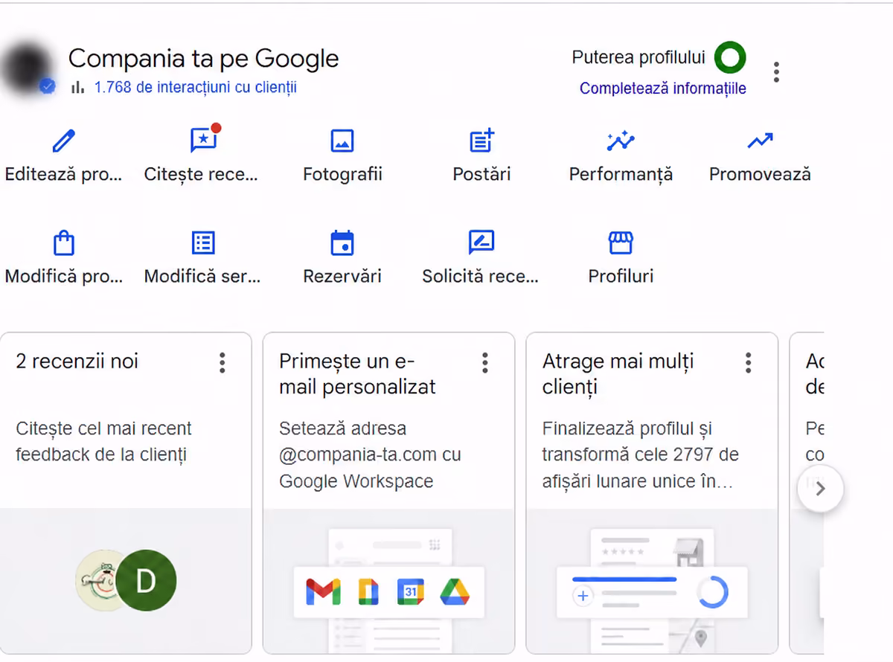Click the profile strength green ring

click(x=730, y=57)
